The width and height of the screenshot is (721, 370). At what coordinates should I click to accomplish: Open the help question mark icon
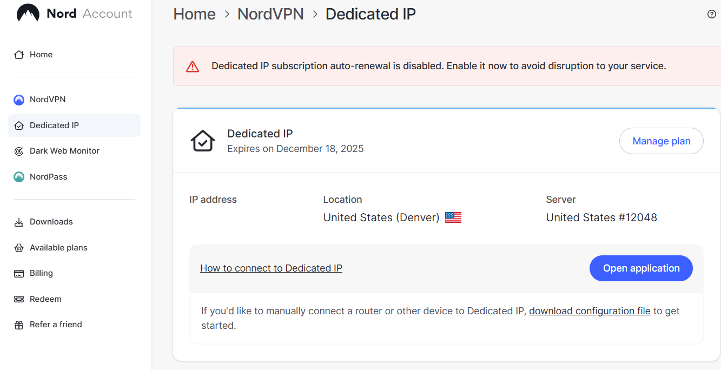[711, 14]
